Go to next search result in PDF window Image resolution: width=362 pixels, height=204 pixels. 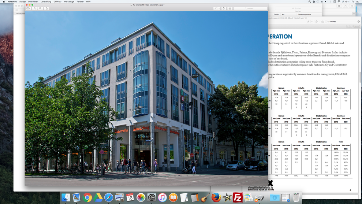[351, 26]
